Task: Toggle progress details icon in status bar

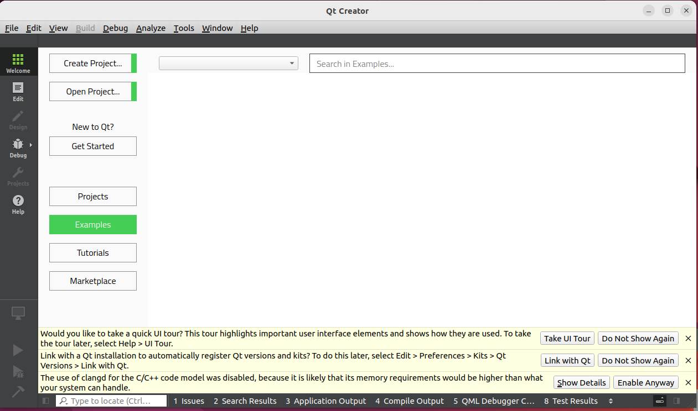Action: (659, 401)
